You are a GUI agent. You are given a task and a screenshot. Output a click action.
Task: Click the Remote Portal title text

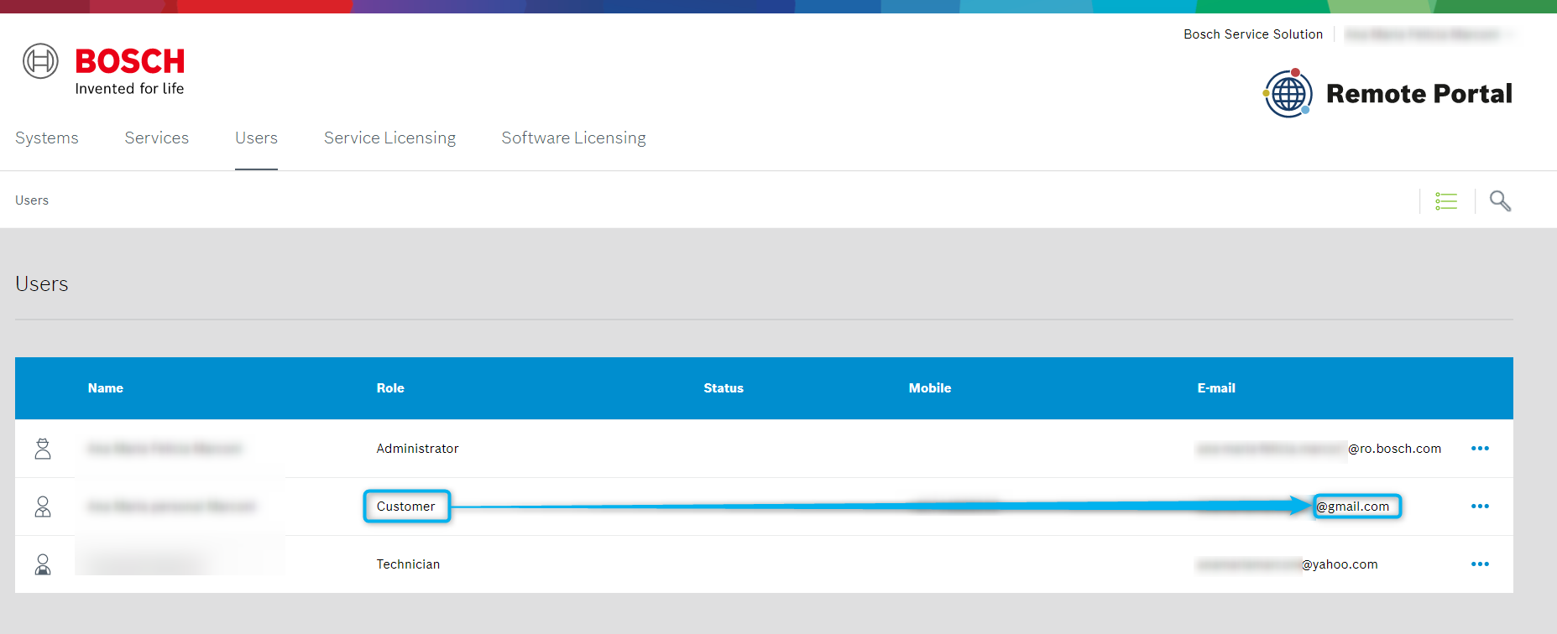tap(1419, 93)
